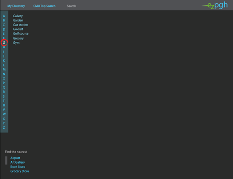Select the Grocery category
The image size is (233, 179).
(x=18, y=38)
